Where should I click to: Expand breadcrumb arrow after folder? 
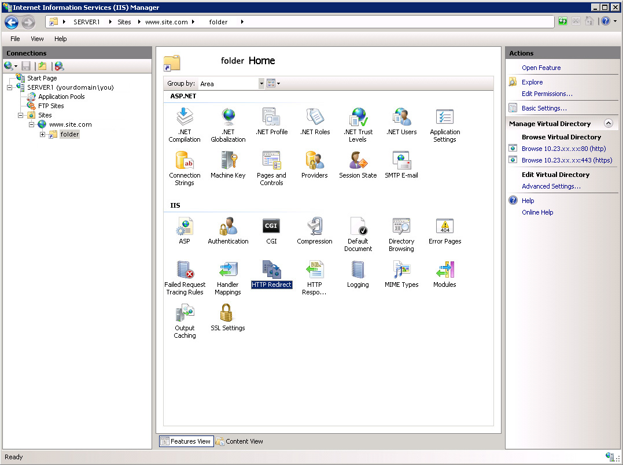point(242,22)
